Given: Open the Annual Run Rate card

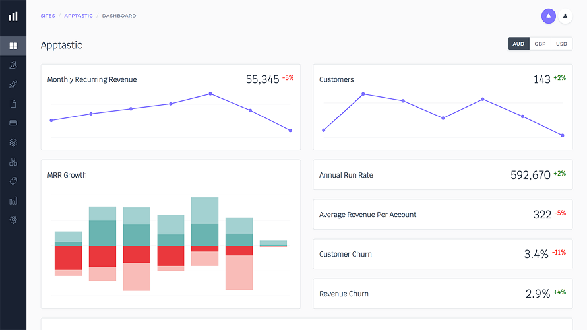Looking at the screenshot, I should pyautogui.click(x=443, y=175).
